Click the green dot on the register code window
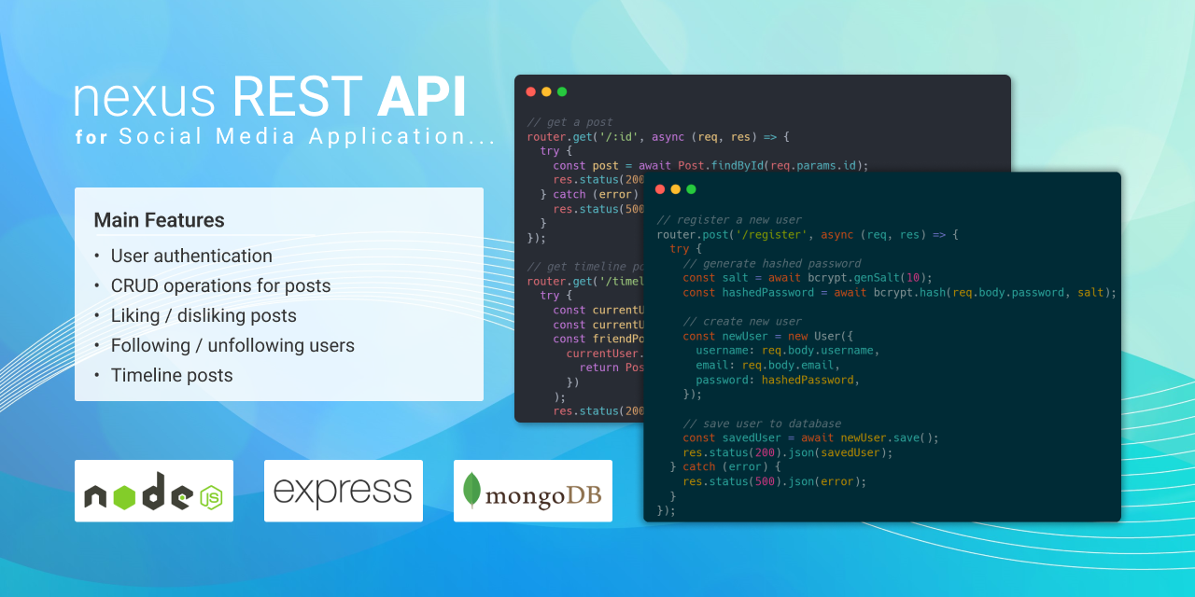 [691, 189]
